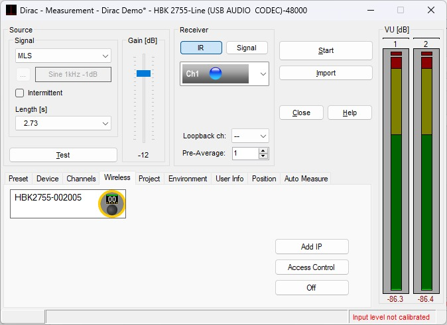Expand the Ch1 channel dropdown
The height and width of the screenshot is (325, 447).
(x=263, y=74)
